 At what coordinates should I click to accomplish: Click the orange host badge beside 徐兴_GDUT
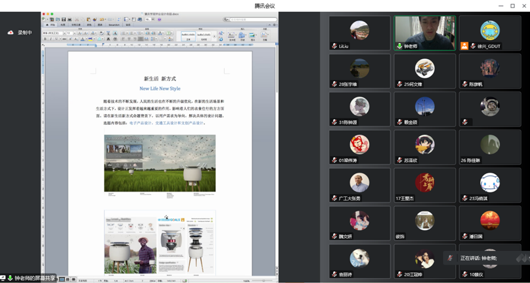464,46
